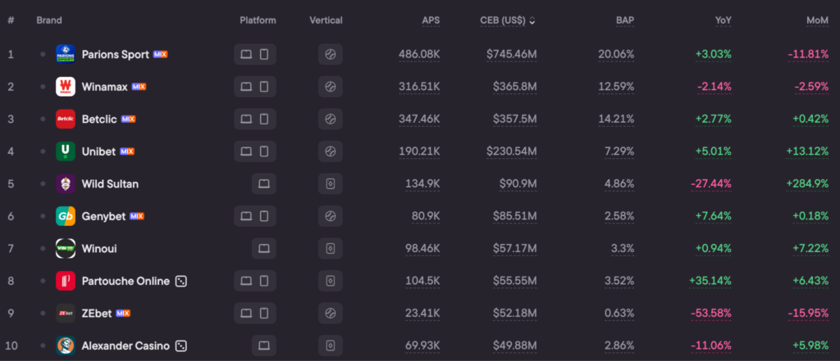Click the desktop platform icon in Alexander Casino row
This screenshot has width=840, height=361.
264,345
